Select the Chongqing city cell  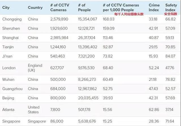pos(12,19)
